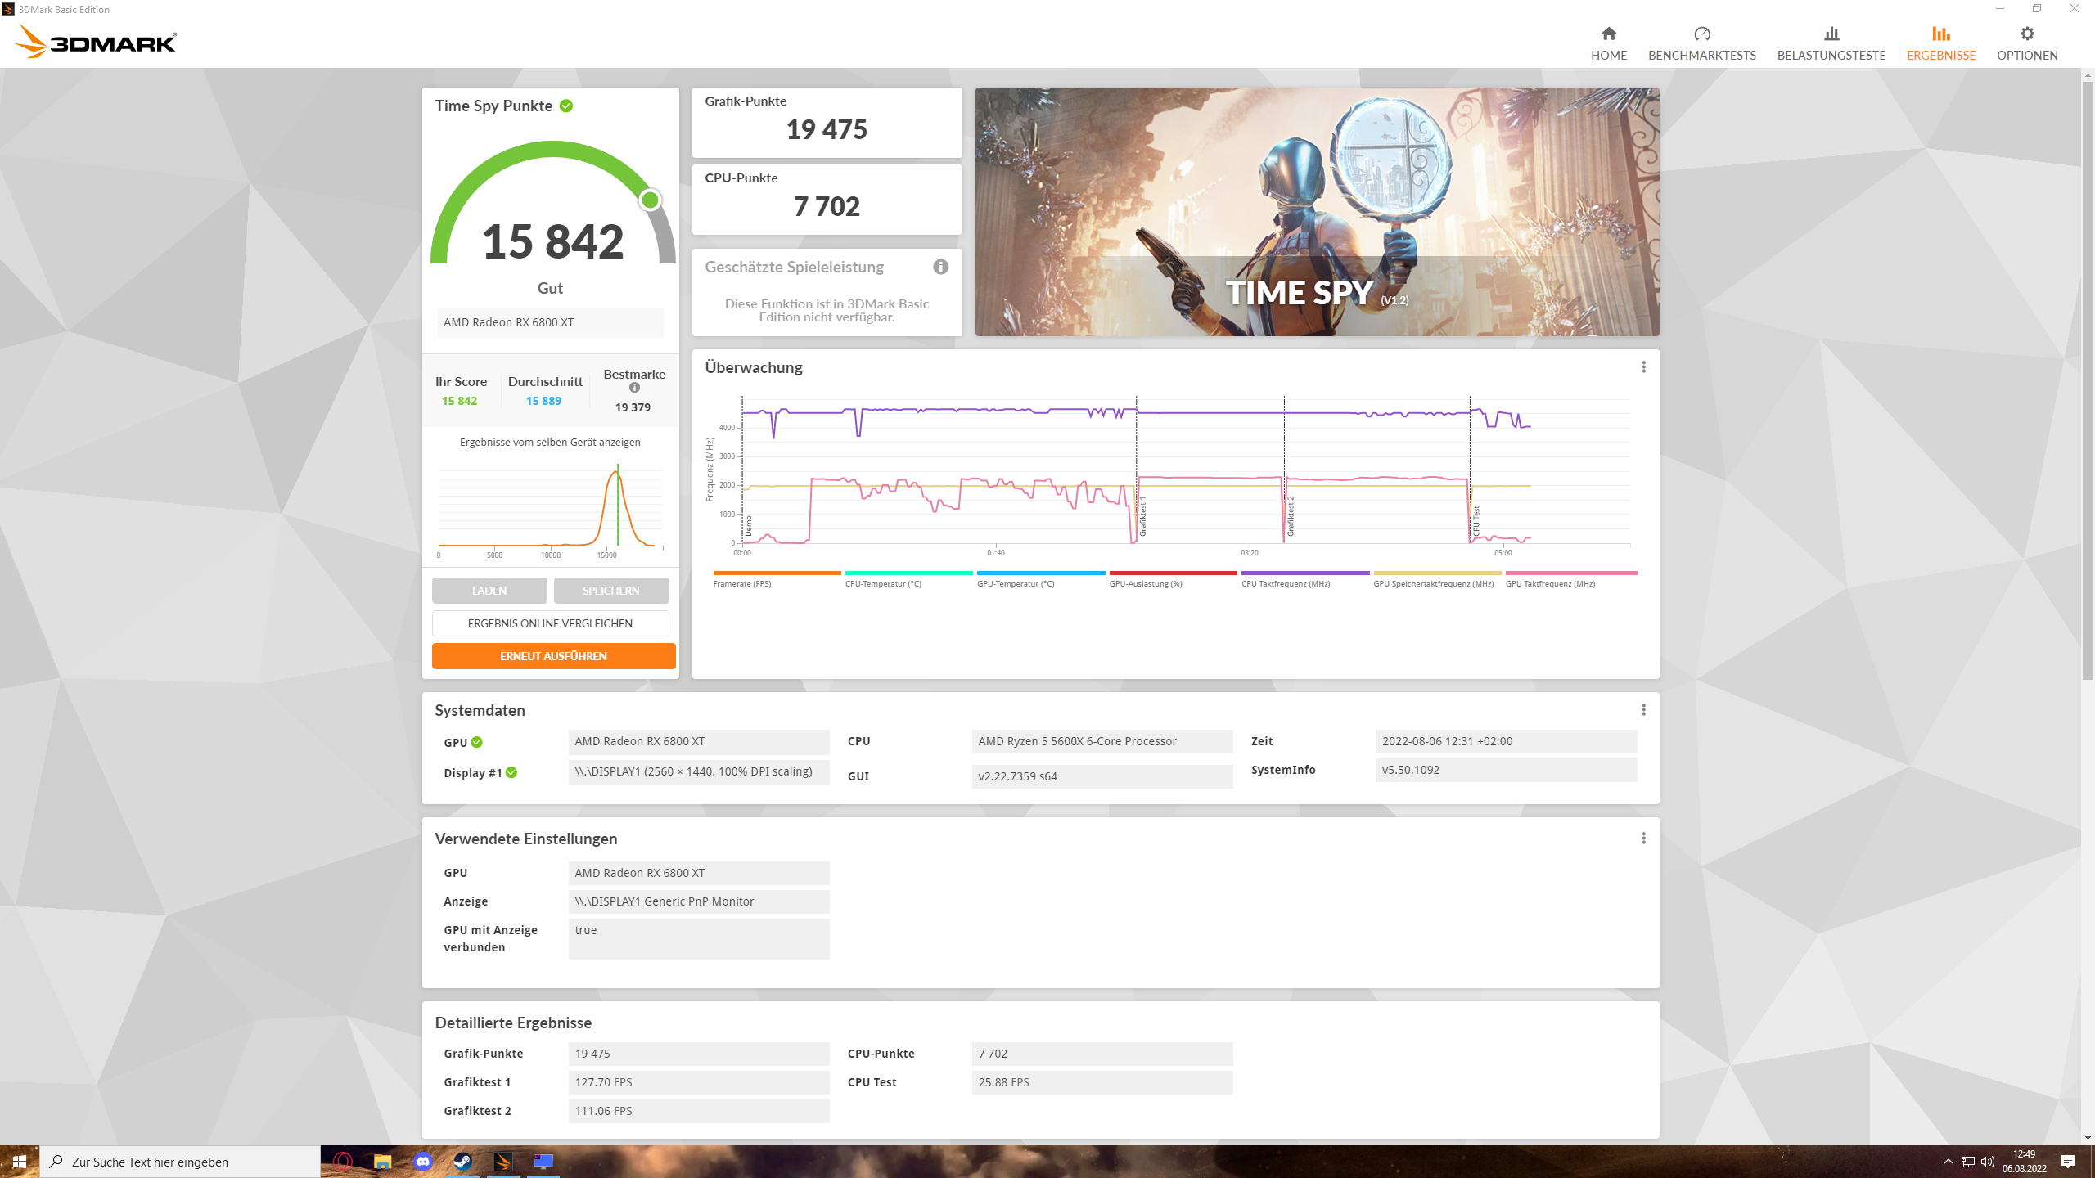Open Systemdaten three-dot options menu
This screenshot has height=1178, width=2095.
[1643, 710]
